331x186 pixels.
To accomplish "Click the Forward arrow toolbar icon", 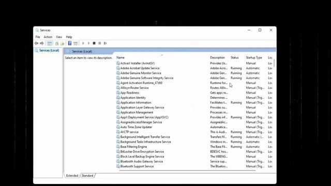I will click(x=42, y=43).
